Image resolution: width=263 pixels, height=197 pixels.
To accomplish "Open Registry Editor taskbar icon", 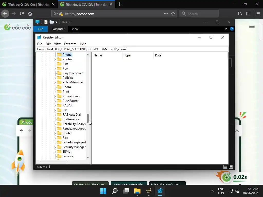I will (160, 191).
